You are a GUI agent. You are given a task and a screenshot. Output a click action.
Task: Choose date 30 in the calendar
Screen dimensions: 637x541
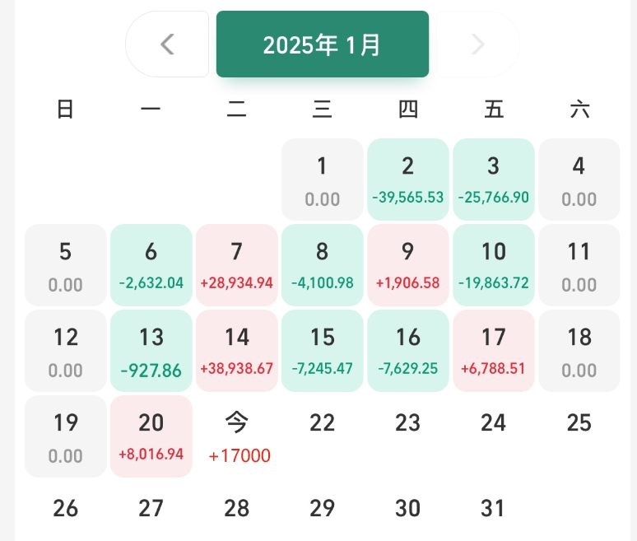(x=408, y=508)
